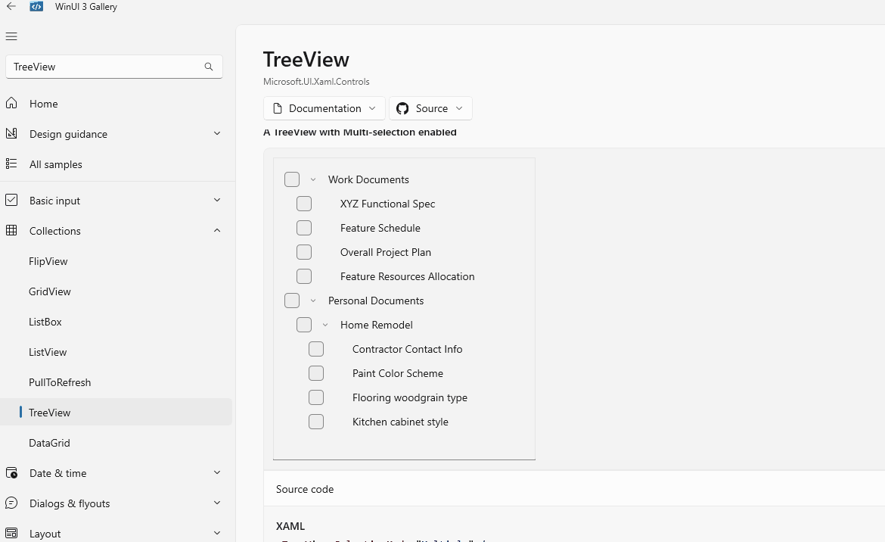Click inside the TreeView search box
Viewport: 885px width, 542px height.
pos(106,67)
